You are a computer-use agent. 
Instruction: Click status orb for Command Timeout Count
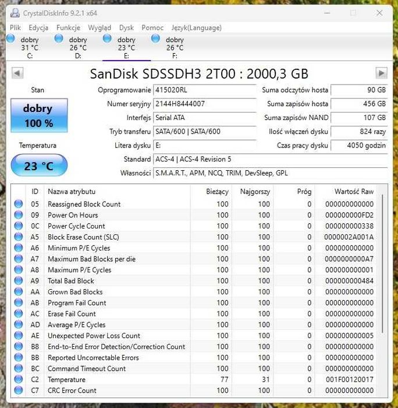pos(19,368)
